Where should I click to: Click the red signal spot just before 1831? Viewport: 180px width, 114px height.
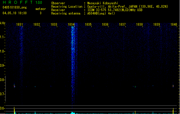tap(14, 86)
